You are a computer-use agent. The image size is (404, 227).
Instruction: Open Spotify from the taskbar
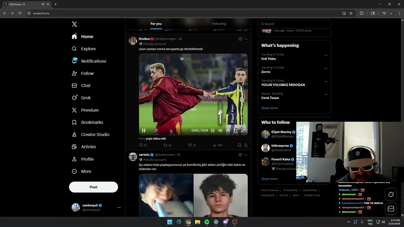point(207,222)
